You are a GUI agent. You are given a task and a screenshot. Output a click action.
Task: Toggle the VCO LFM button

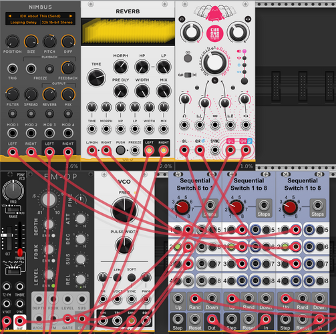pos(117,278)
